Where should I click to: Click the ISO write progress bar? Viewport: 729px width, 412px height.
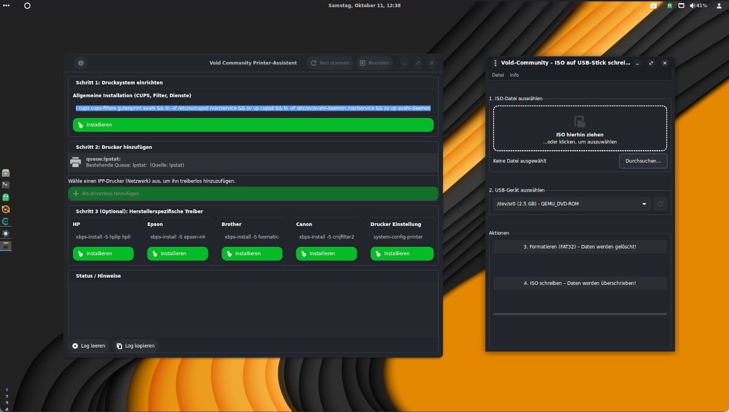(580, 314)
